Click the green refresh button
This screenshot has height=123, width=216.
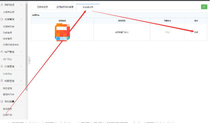(x=204, y=7)
